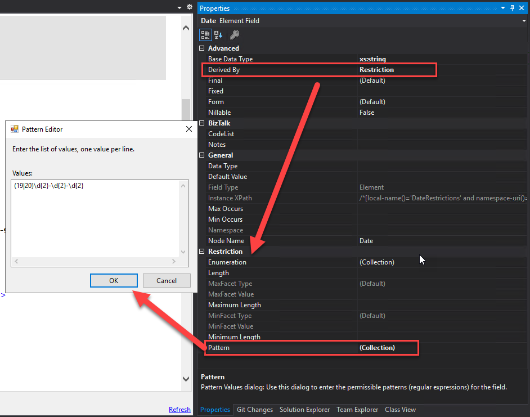Collapse the Advanced property category
The image size is (530, 417).
(x=203, y=48)
